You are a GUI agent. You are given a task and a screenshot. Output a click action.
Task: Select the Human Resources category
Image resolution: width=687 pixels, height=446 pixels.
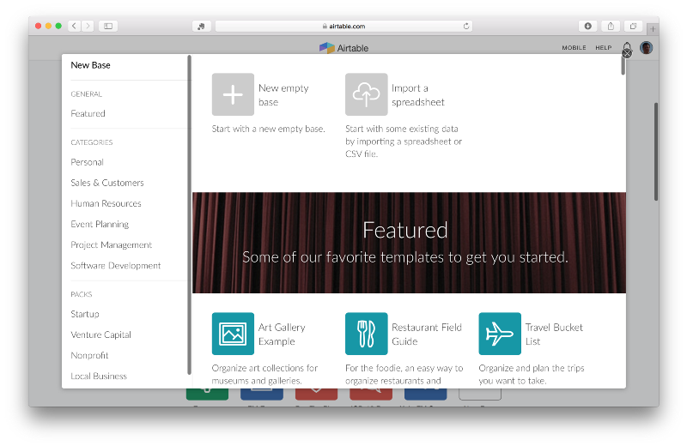106,203
